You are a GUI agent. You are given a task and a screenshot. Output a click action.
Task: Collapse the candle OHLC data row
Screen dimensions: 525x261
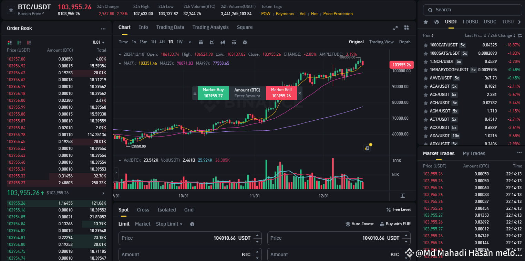120,54
